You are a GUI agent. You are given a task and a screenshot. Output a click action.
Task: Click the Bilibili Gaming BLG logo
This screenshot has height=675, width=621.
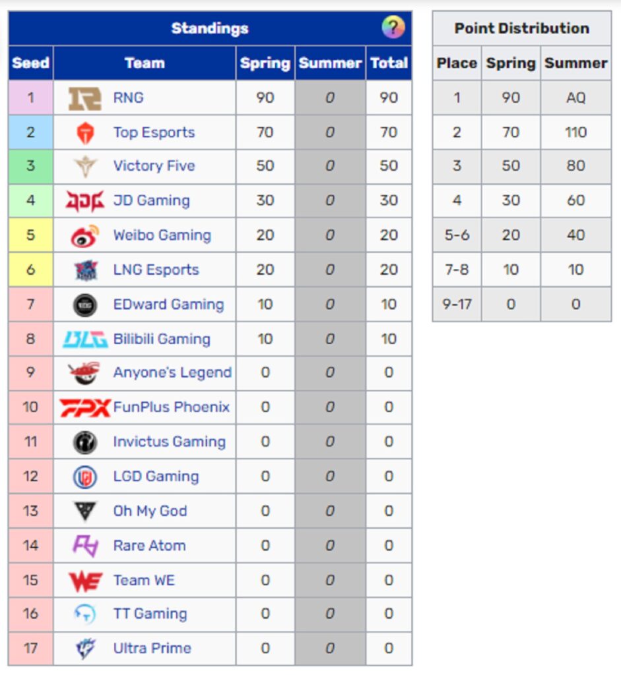(85, 339)
